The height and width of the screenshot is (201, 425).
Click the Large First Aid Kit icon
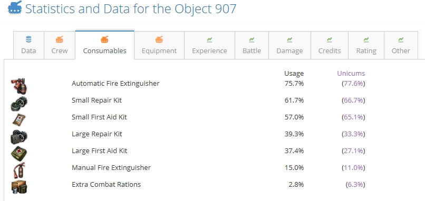(x=19, y=154)
